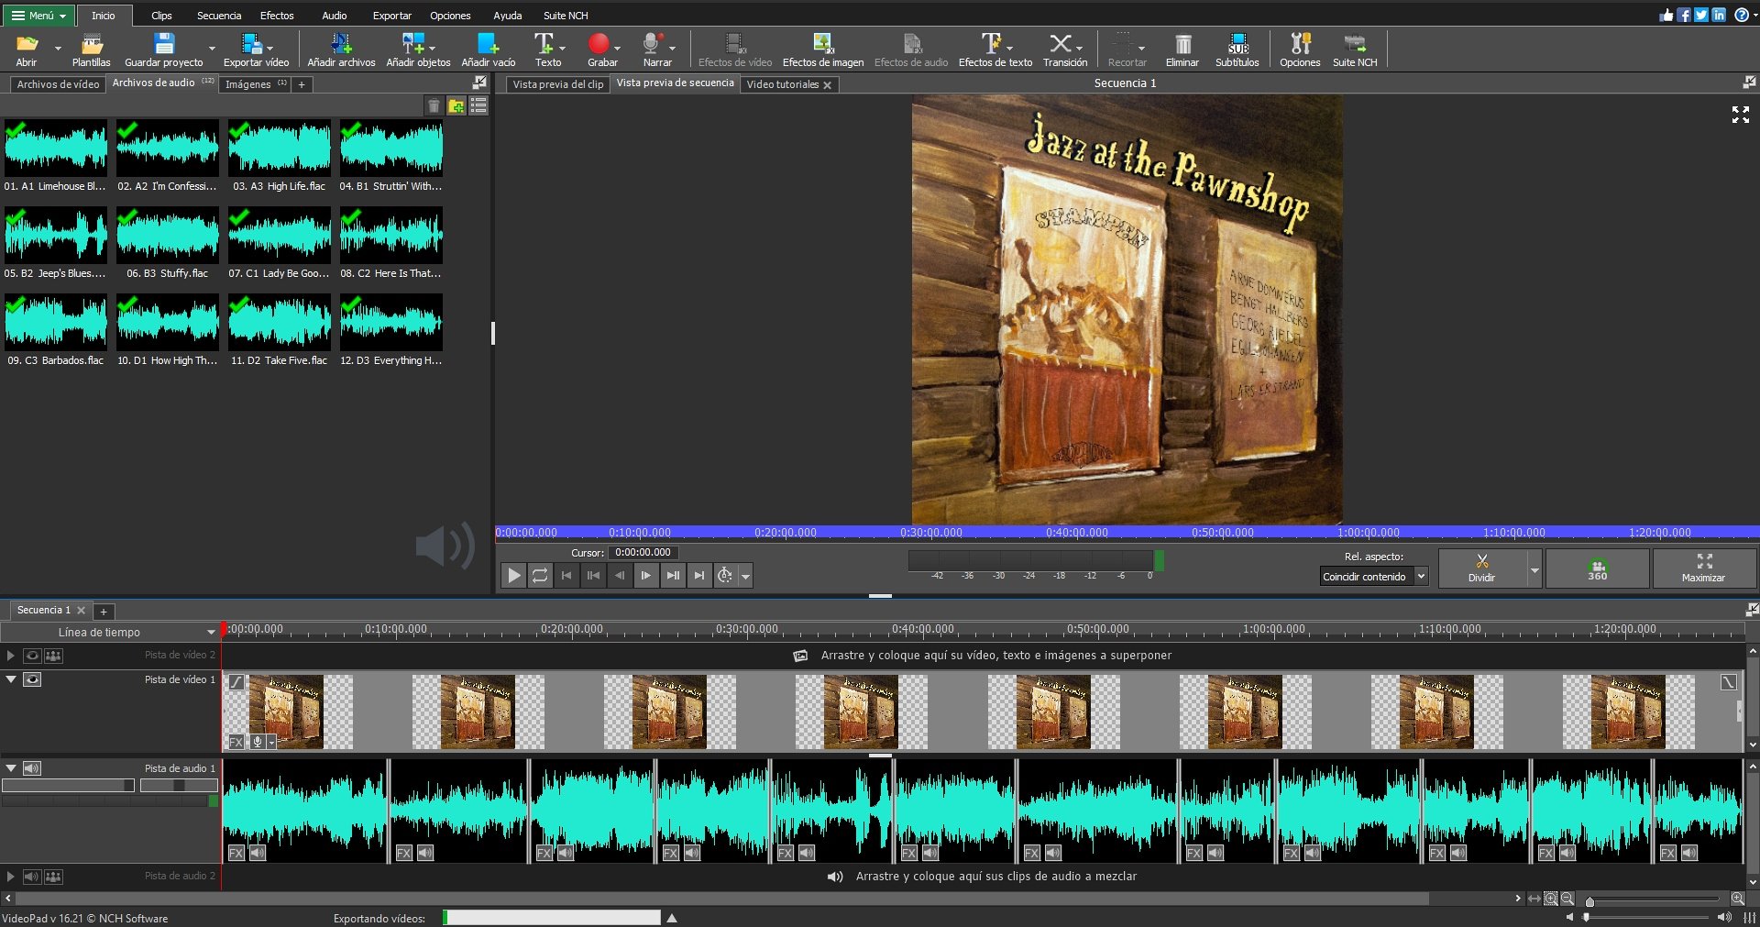Viewport: 1760px width, 927px height.
Task: Switch to Archivos de vídeo tab
Action: click(58, 84)
